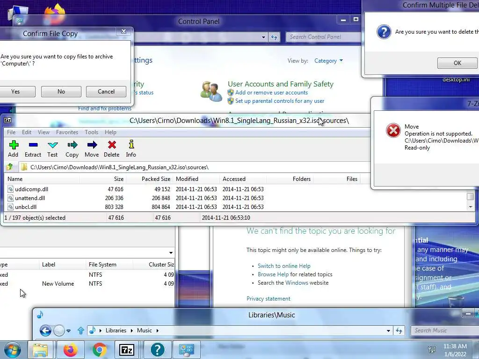Click the Copy tool in 7-Zip toolbar
The image size is (479, 359).
[x=72, y=149]
